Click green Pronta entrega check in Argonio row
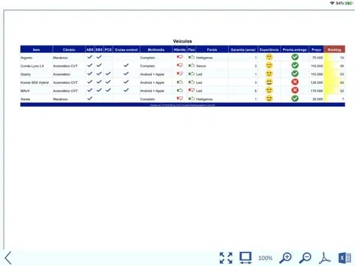Screen dimensions: 355x266 tap(295, 57)
